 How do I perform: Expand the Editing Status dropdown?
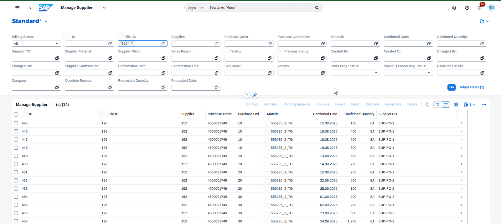click(x=57, y=44)
